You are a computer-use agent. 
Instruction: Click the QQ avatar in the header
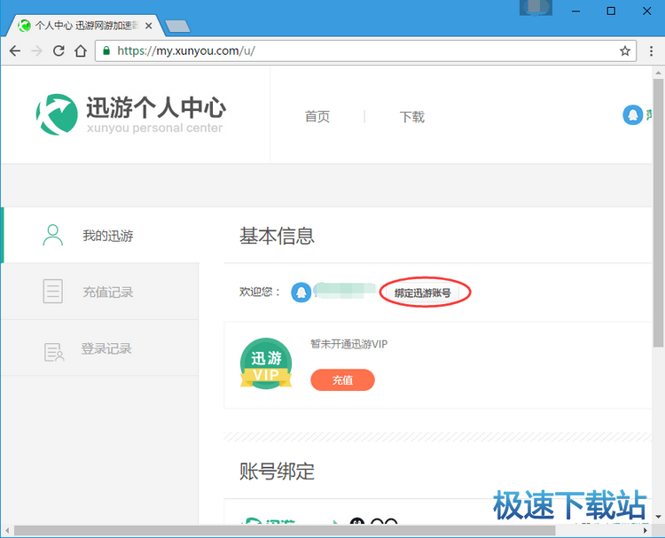(632, 115)
